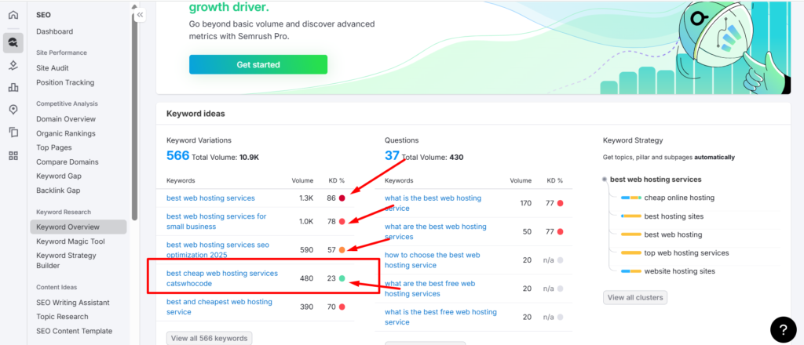Click volume value 1.3K

tap(306, 198)
